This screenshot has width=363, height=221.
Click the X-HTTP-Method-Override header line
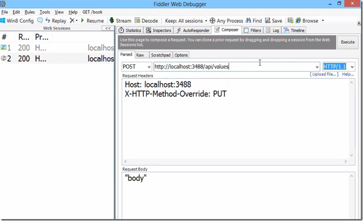176,94
